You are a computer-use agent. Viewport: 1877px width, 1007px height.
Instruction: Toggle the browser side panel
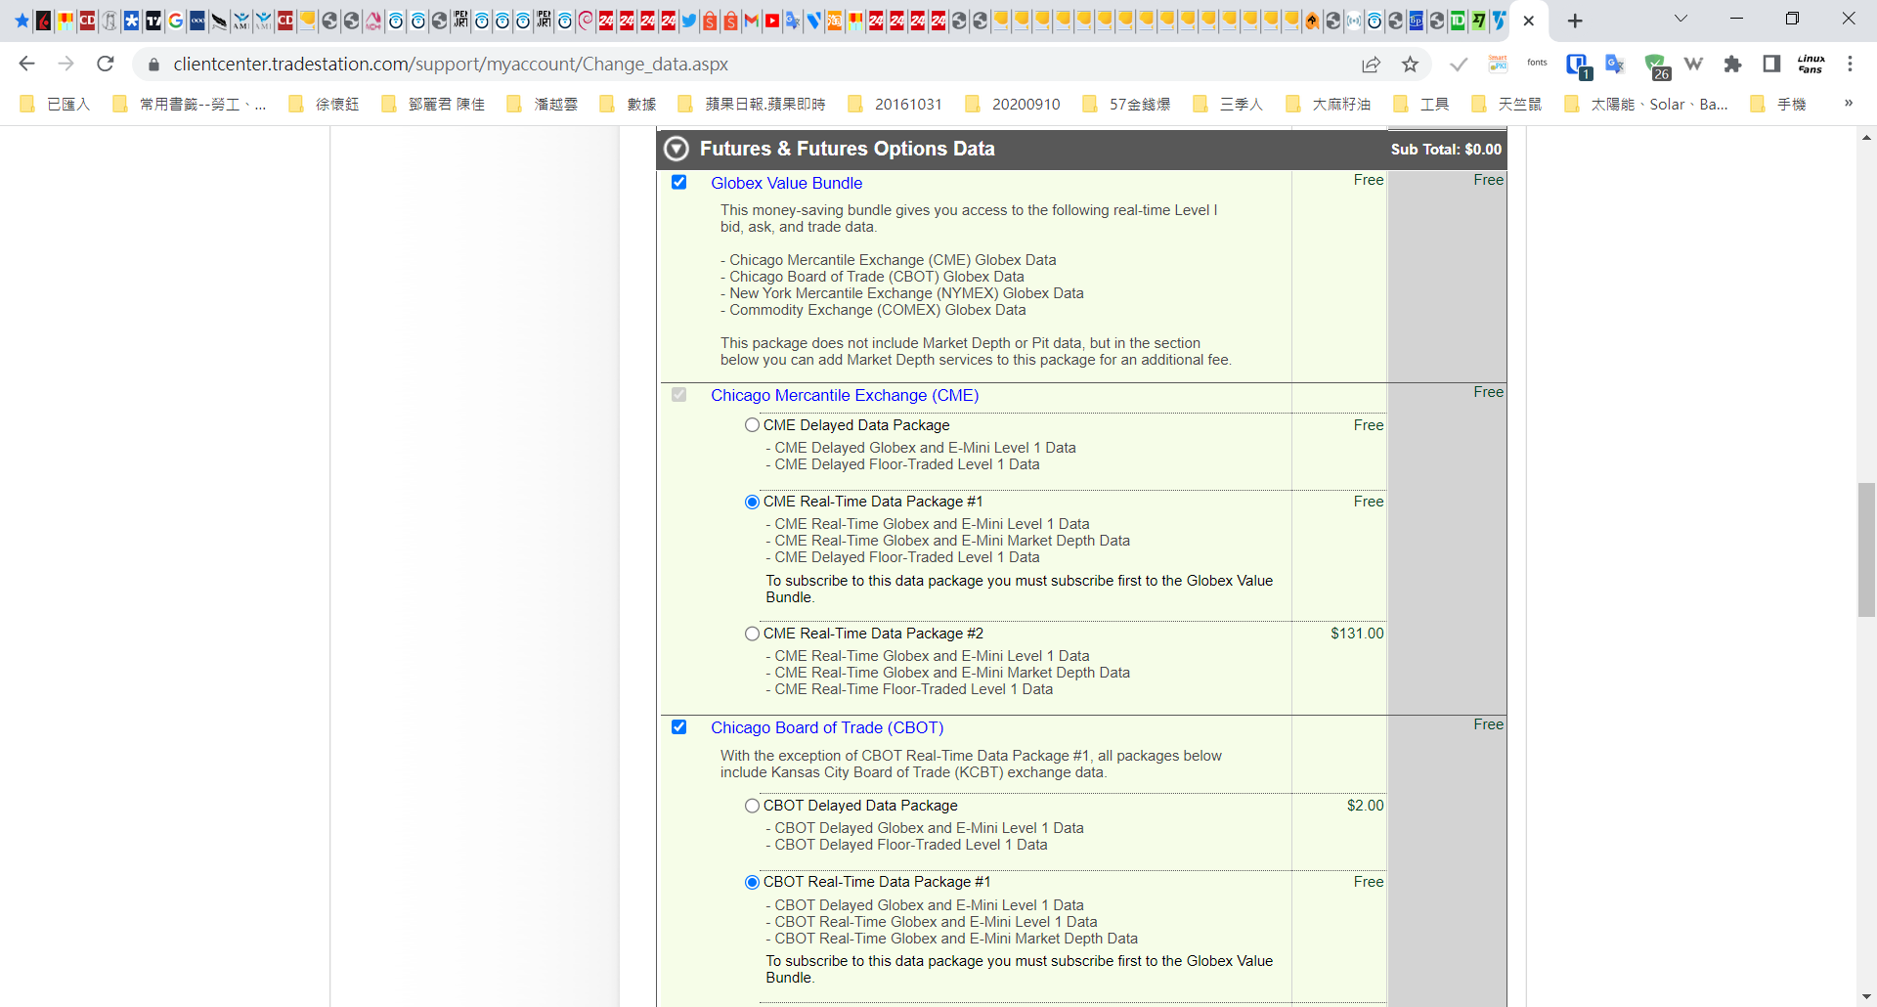pos(1771,65)
